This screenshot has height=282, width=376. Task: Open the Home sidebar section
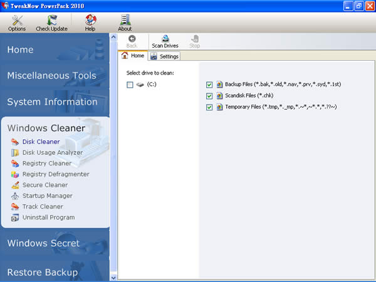55,50
